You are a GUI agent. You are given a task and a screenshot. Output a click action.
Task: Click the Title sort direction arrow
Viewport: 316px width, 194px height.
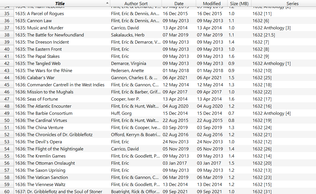pyautogui.click(x=107, y=3)
